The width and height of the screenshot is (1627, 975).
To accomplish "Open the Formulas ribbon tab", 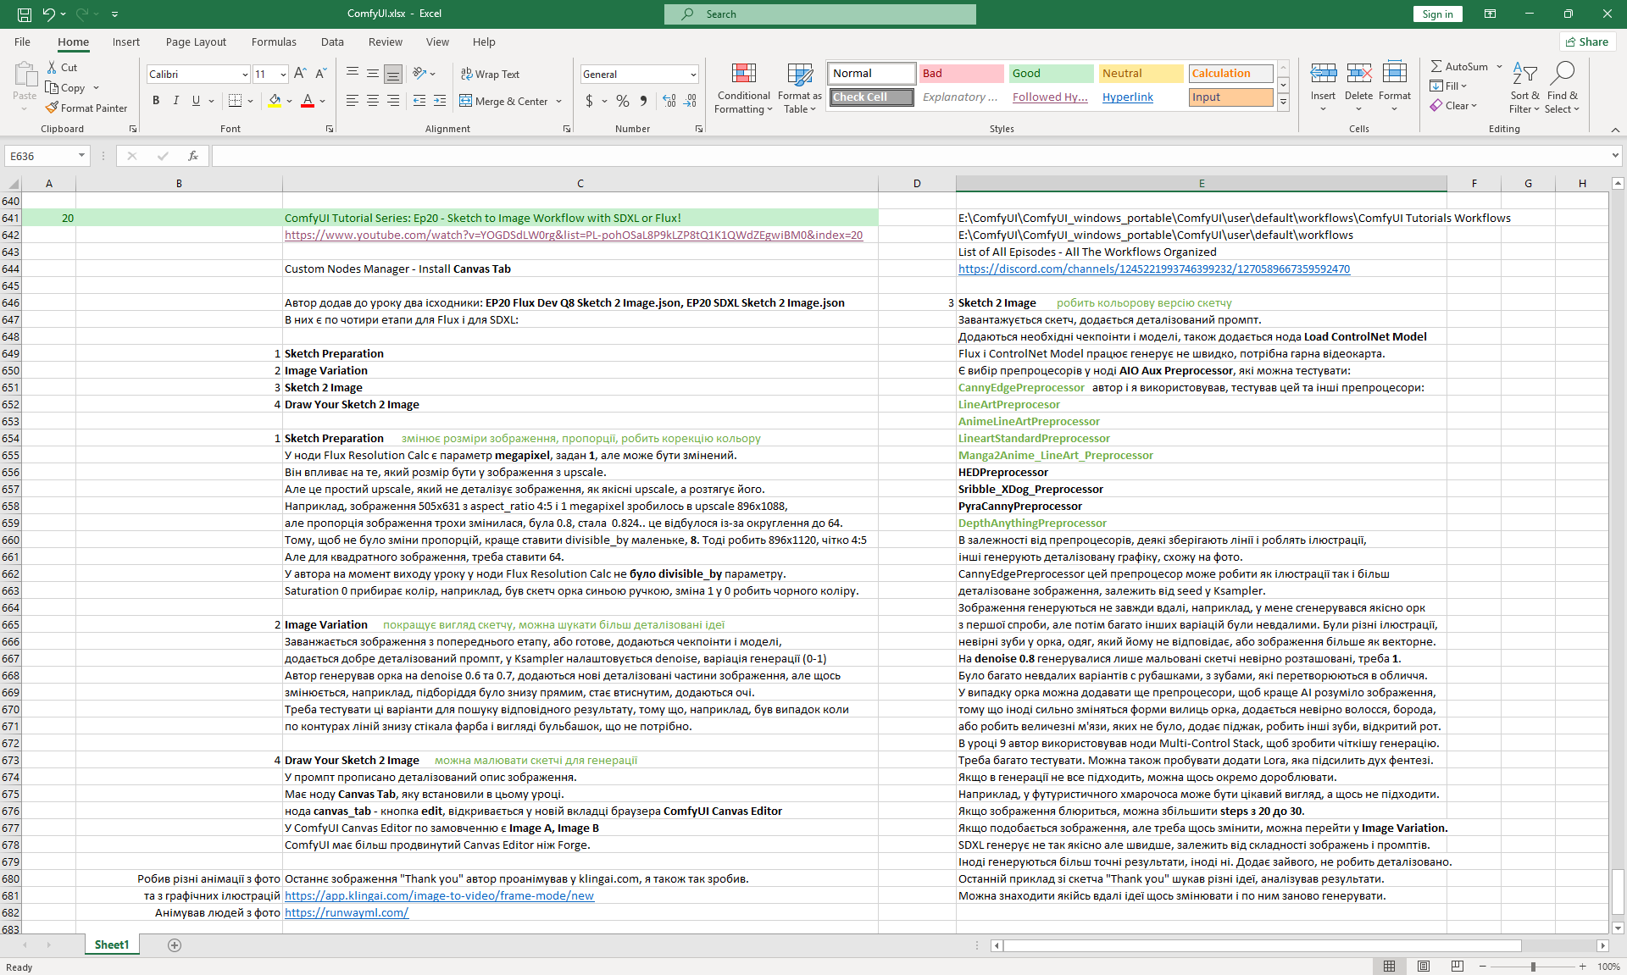I will click(x=274, y=42).
